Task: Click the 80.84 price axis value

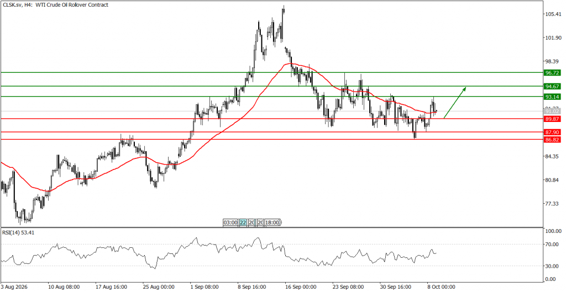Action: [553, 180]
